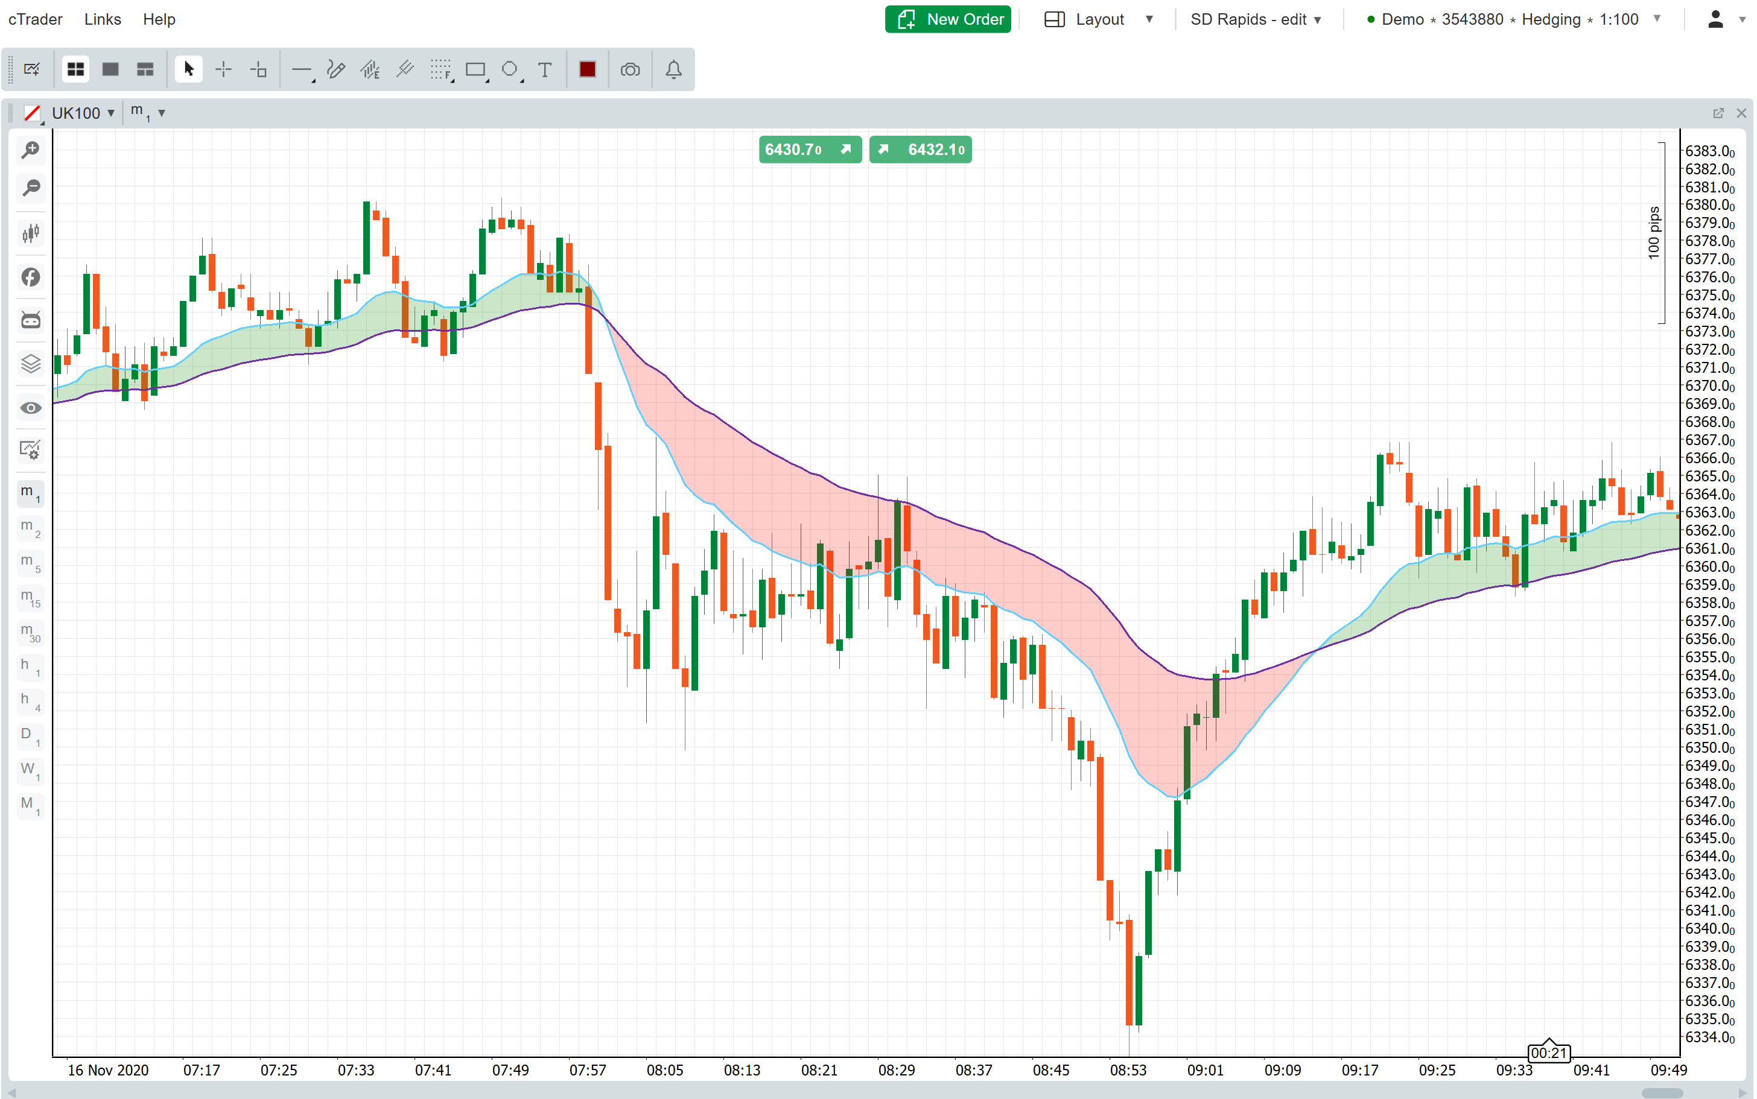Image resolution: width=1757 pixels, height=1099 pixels.
Task: Select the m5 timeframe
Action: [x=31, y=563]
